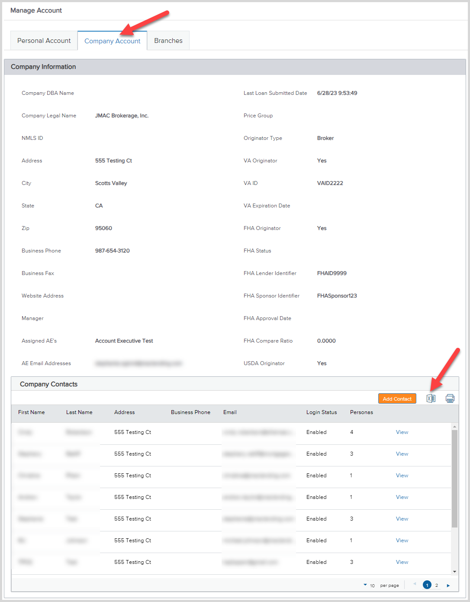The image size is (470, 602).
Task: Select the Company Account tab
Action: point(112,40)
